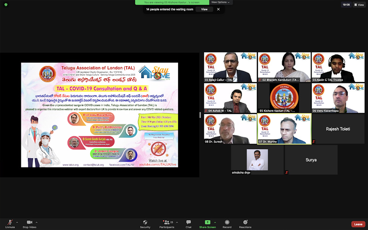This screenshot has width=368, height=230.
Task: Select the 01 Balaji Callur video tile
Action: tap(230, 67)
